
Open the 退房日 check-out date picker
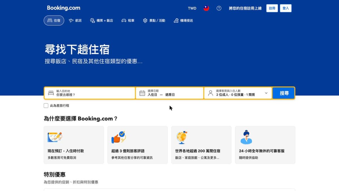(170, 95)
